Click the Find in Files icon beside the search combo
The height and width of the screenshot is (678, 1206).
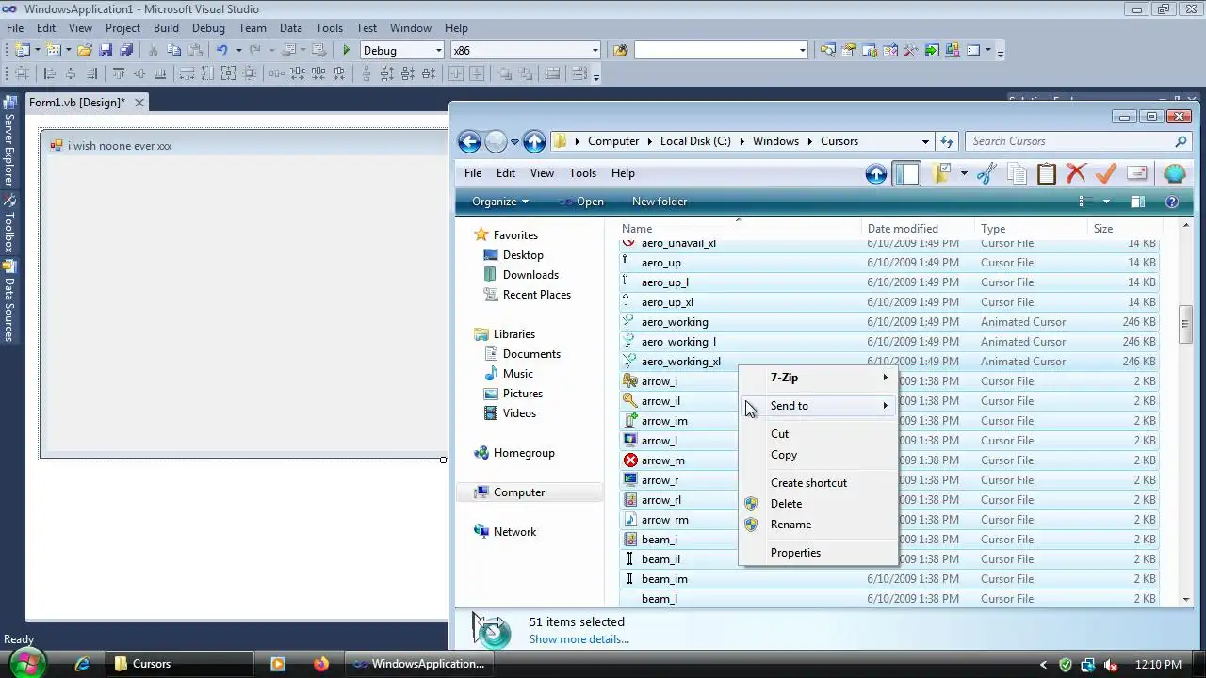(x=620, y=51)
